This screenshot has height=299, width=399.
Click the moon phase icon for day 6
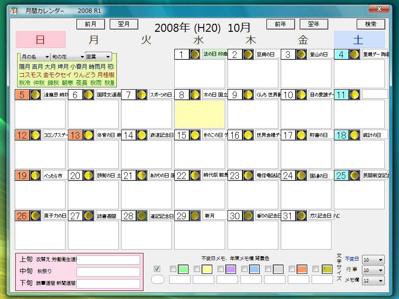tap(88, 95)
